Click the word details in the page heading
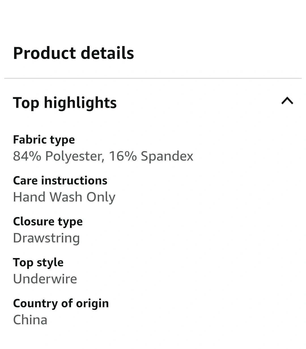This screenshot has width=306, height=349. (107, 53)
